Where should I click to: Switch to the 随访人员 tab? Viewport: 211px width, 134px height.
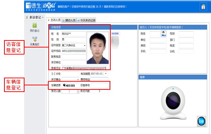(69, 20)
